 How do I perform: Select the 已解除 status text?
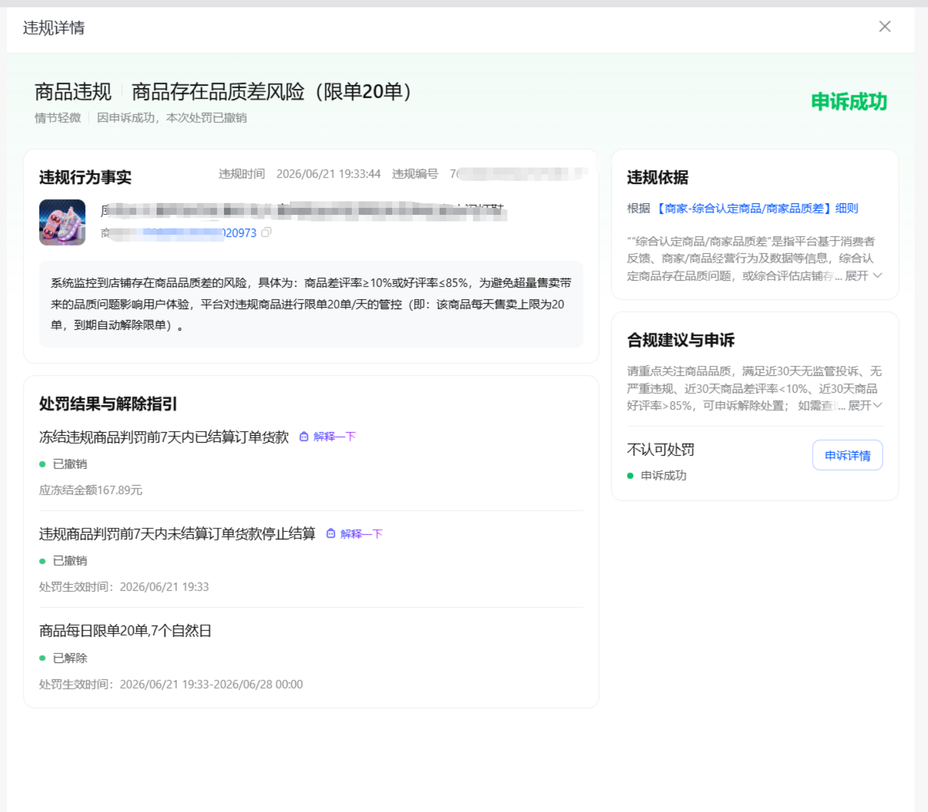(x=70, y=658)
